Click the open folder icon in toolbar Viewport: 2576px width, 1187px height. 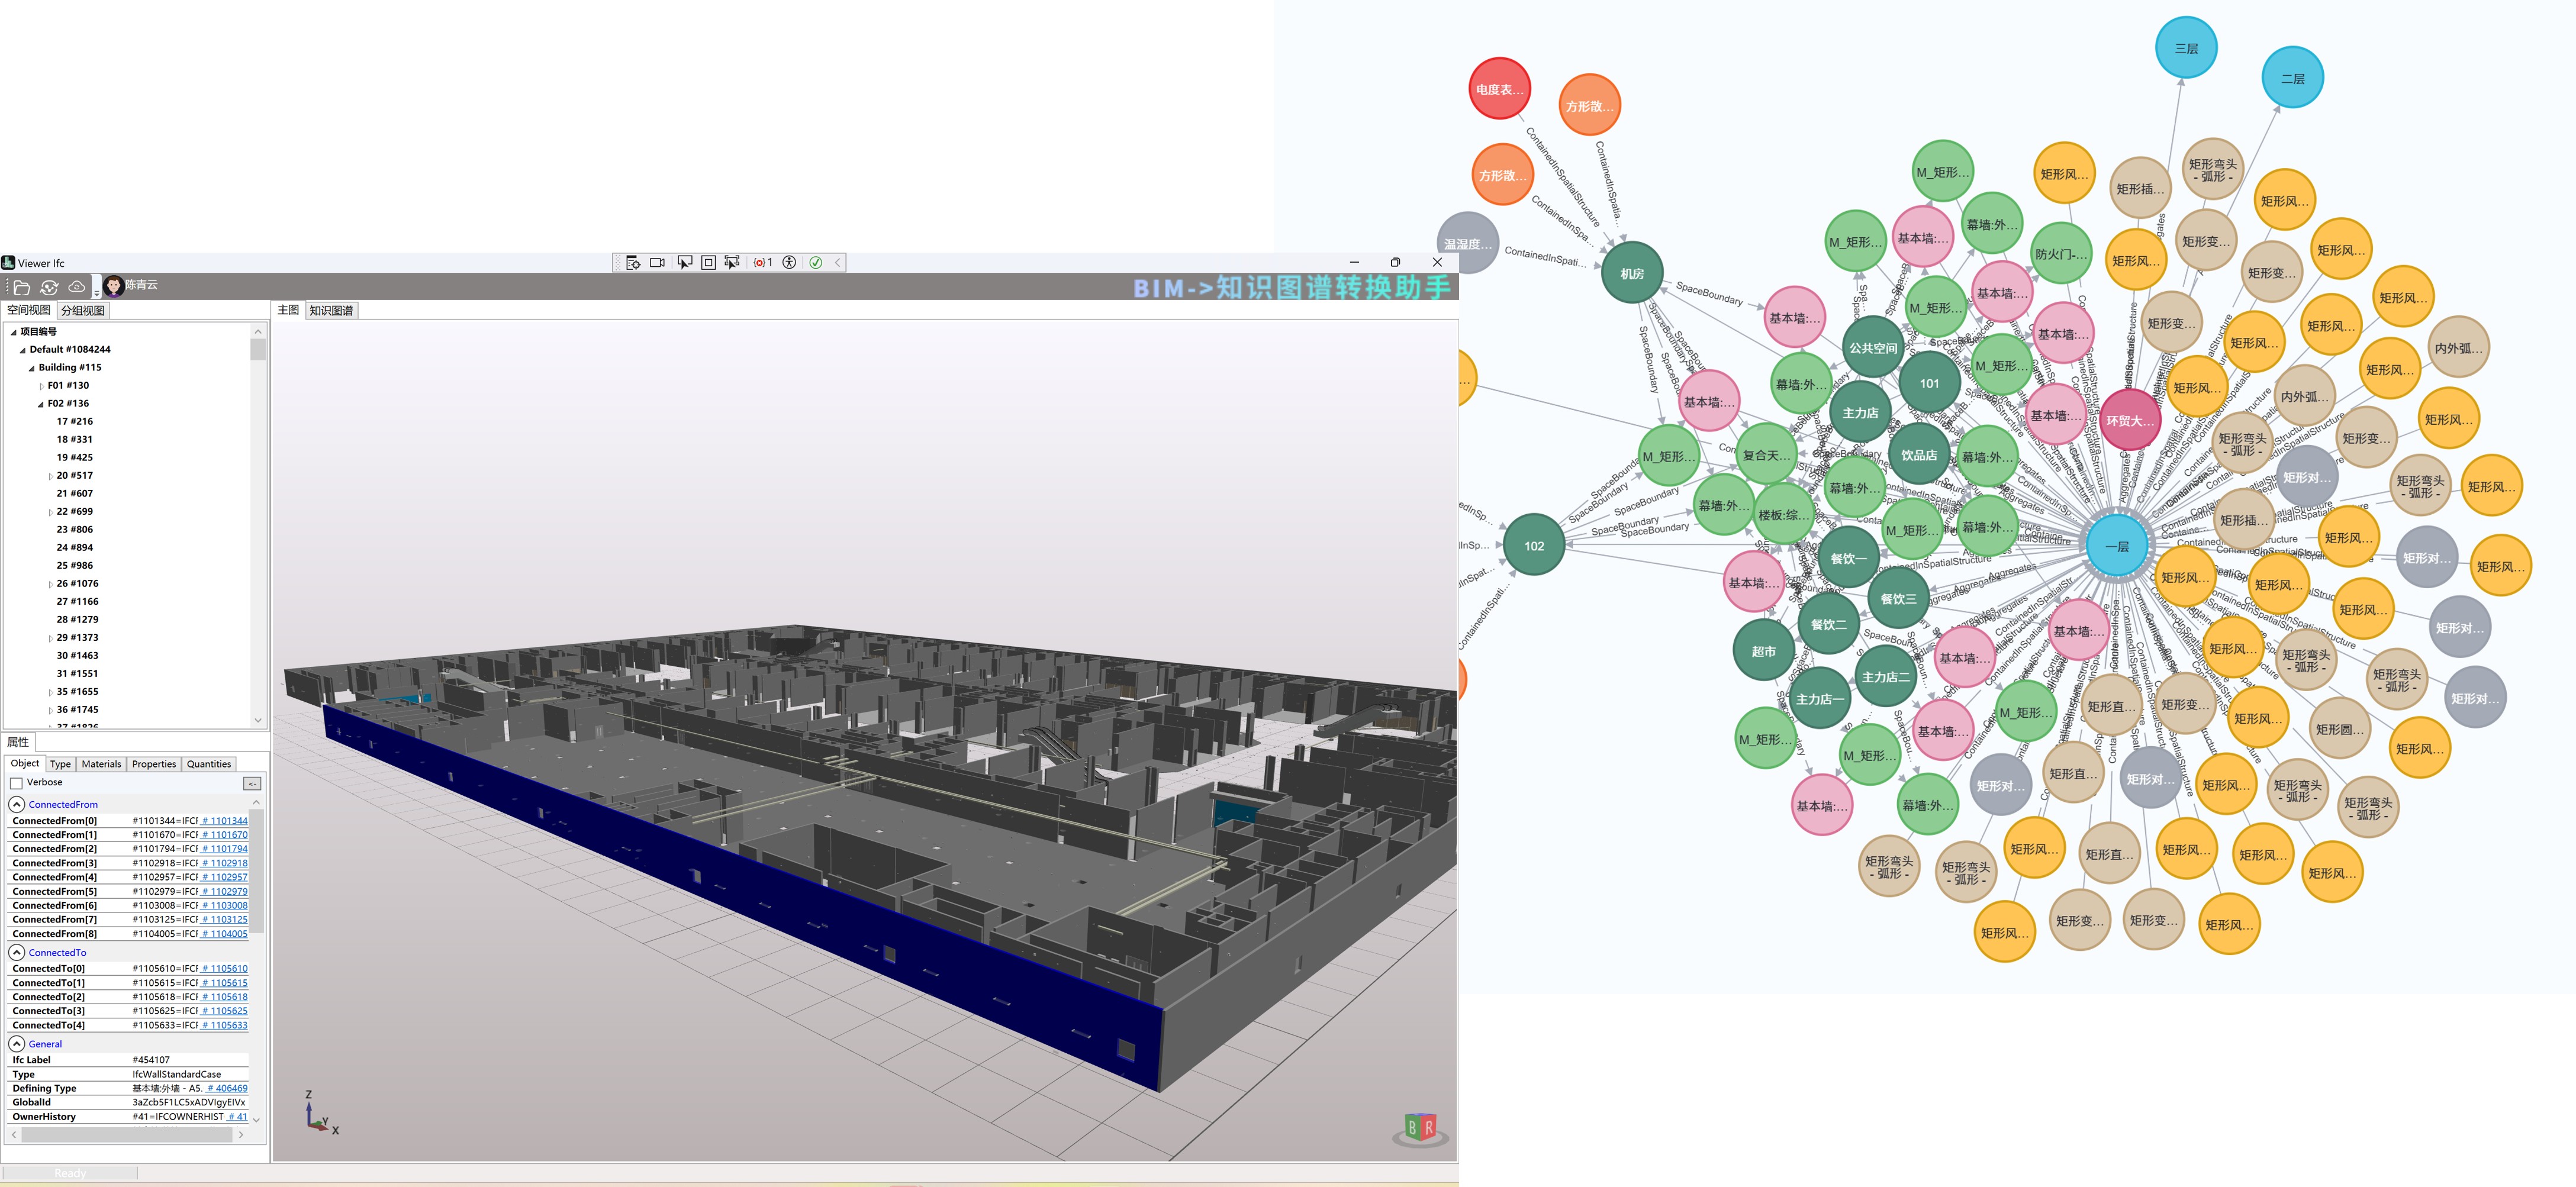(22, 287)
